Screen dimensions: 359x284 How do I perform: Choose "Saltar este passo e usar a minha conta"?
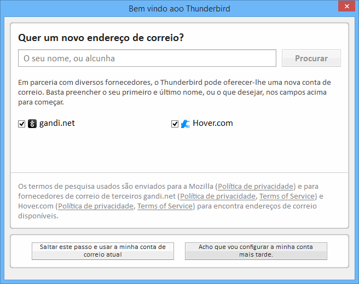coord(103,251)
